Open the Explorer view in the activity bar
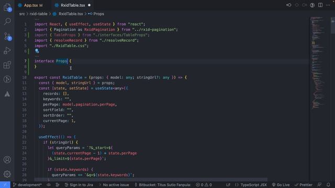This screenshot has width=335, height=188. tap(7, 7)
